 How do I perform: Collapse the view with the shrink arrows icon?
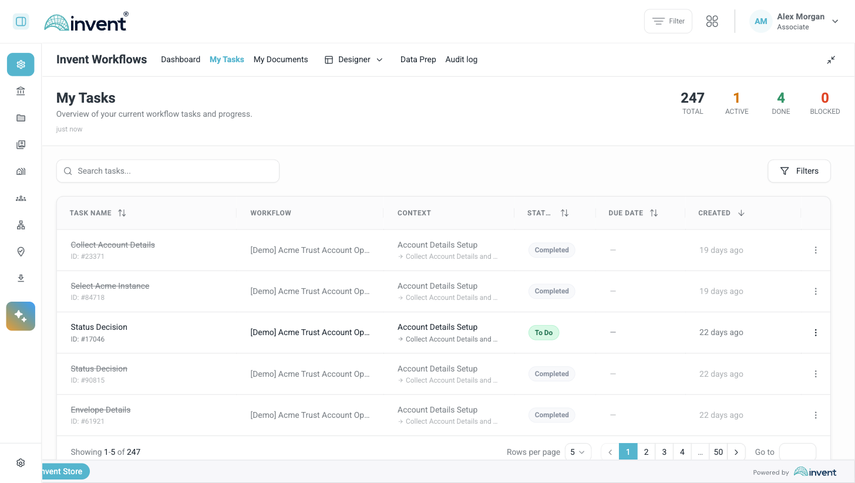(x=831, y=60)
